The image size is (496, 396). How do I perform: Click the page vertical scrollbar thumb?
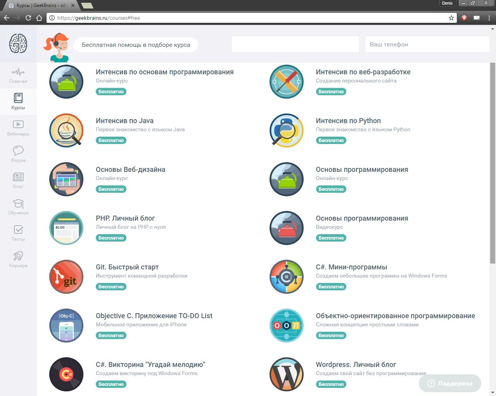[493, 163]
